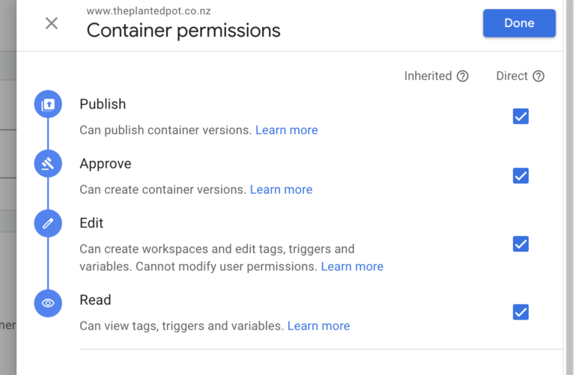Image resolution: width=575 pixels, height=375 pixels.
Task: Click the Direct column label
Action: [x=512, y=76]
